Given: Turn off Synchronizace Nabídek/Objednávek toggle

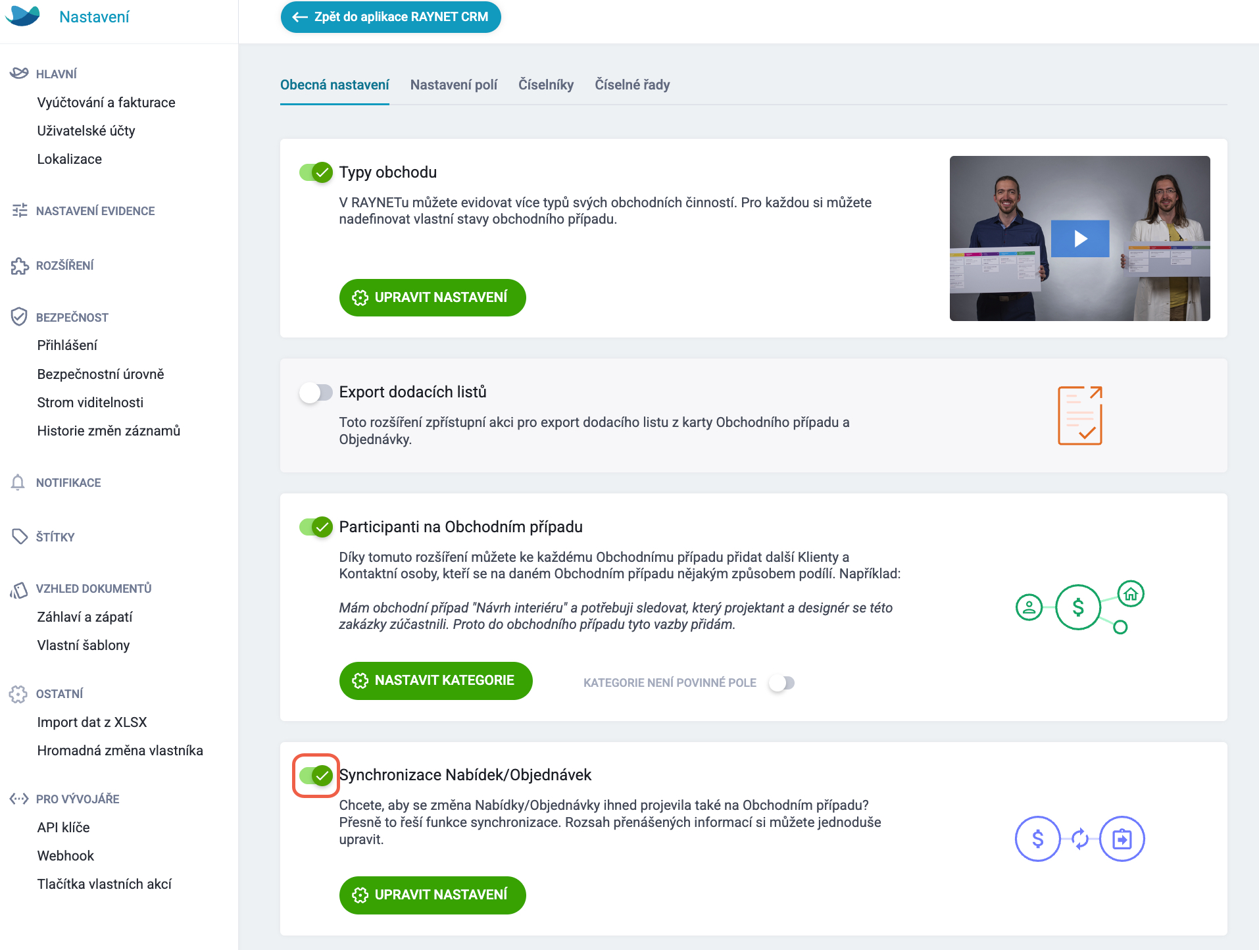Looking at the screenshot, I should (x=316, y=776).
